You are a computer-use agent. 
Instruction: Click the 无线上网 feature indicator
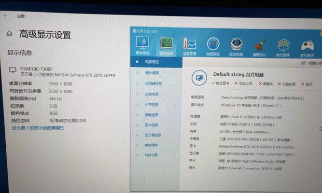pos(243,83)
